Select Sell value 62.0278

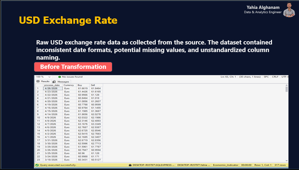(x=96, y=114)
